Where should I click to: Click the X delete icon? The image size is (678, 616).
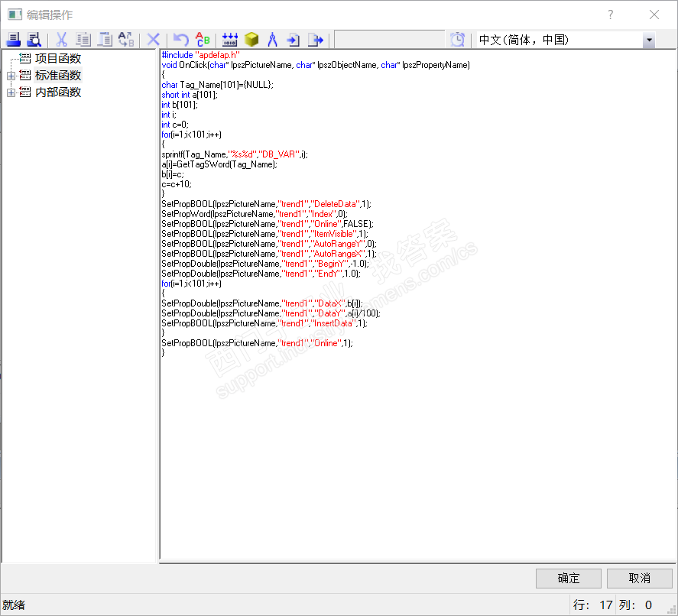coord(153,40)
